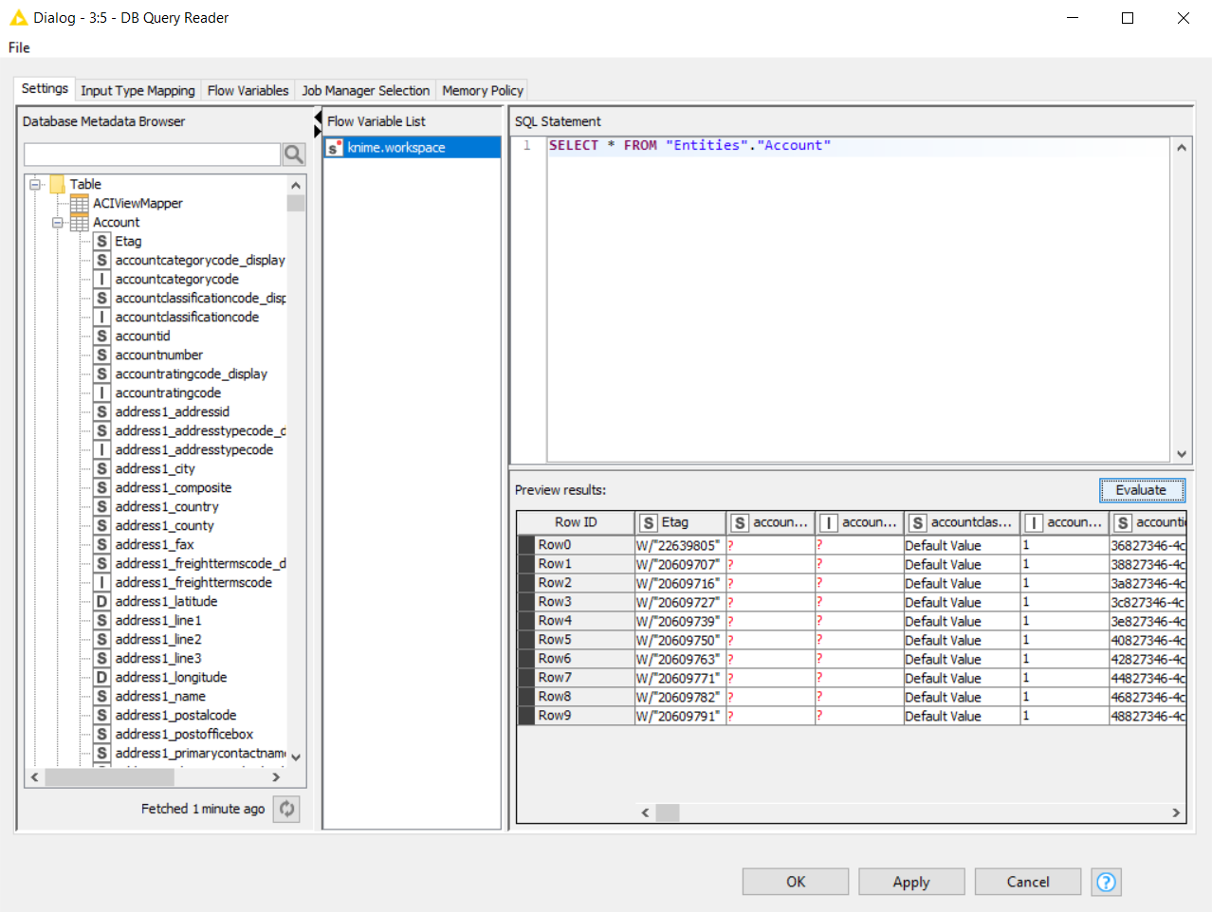
Task: Click the S icon in the Etag column header
Action: click(x=650, y=522)
